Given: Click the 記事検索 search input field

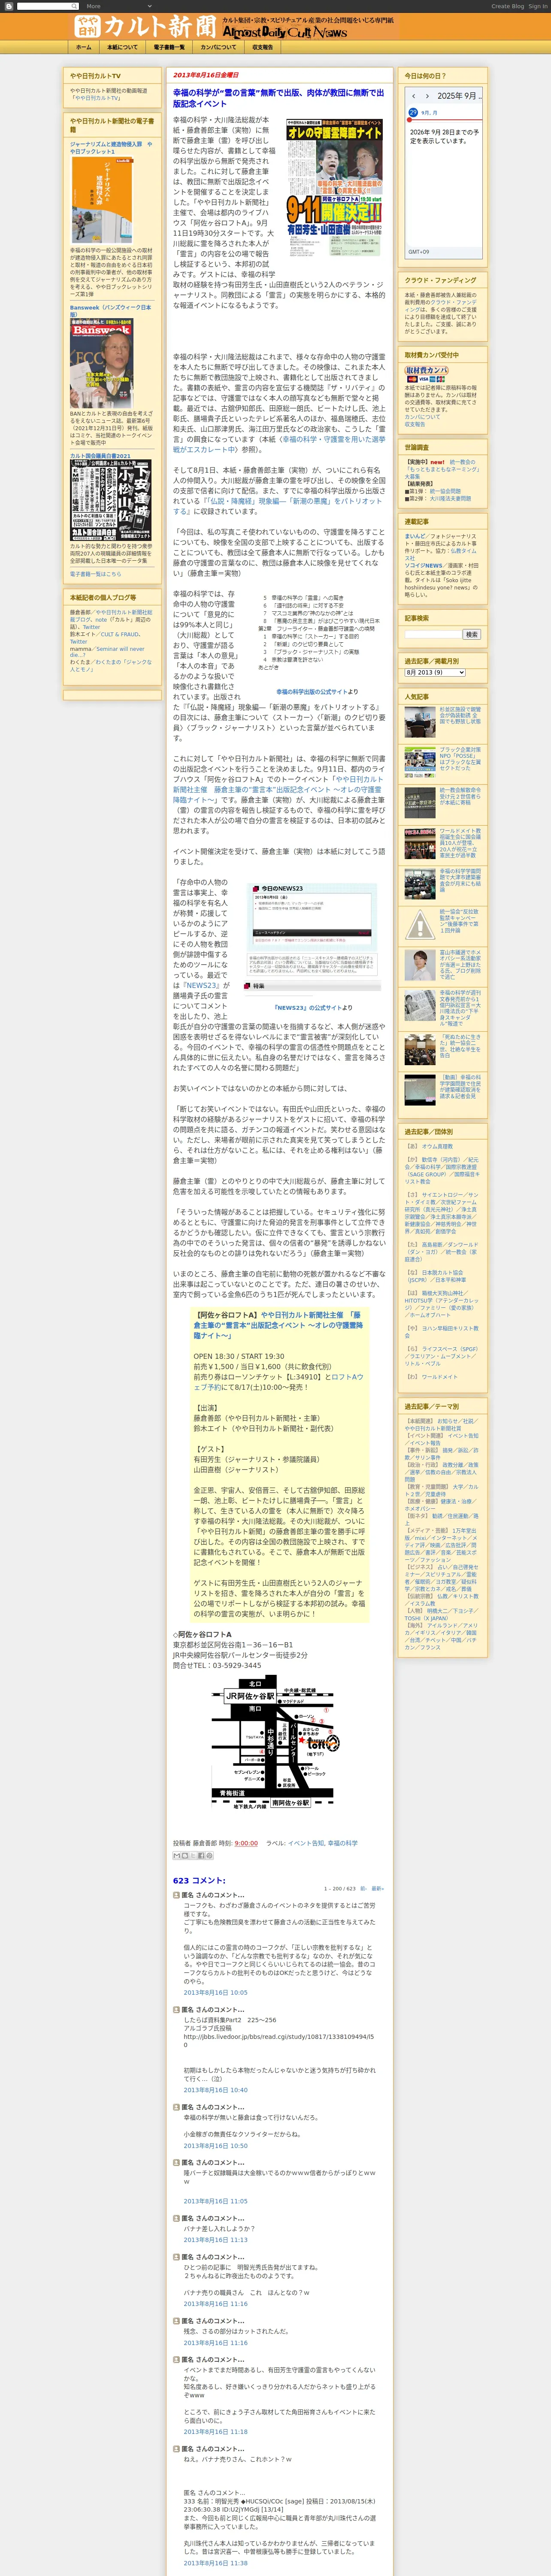Looking at the screenshot, I should tap(433, 635).
